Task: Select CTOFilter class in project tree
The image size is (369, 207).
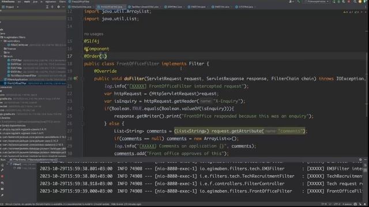Action: pyautogui.click(x=16, y=60)
